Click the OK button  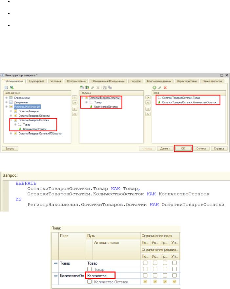(183, 148)
